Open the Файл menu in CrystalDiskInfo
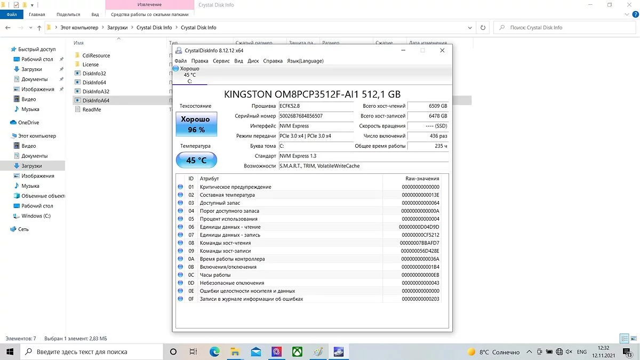640x360 pixels. [180, 61]
